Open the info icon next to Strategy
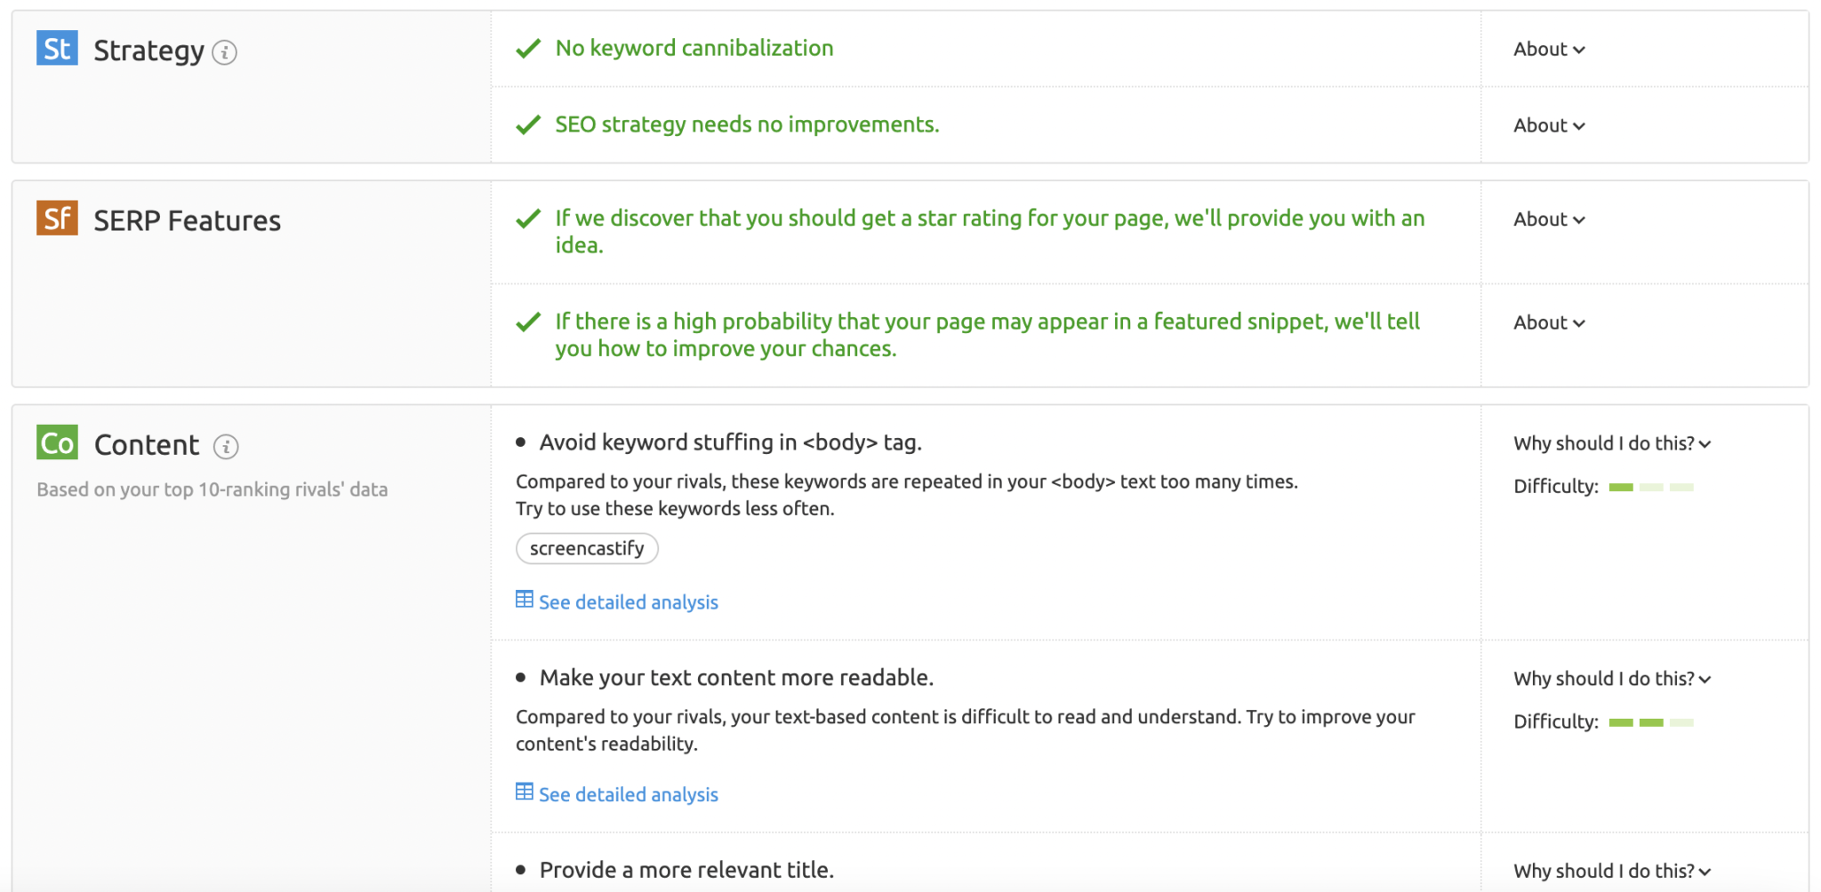1821x892 pixels. coord(225,52)
